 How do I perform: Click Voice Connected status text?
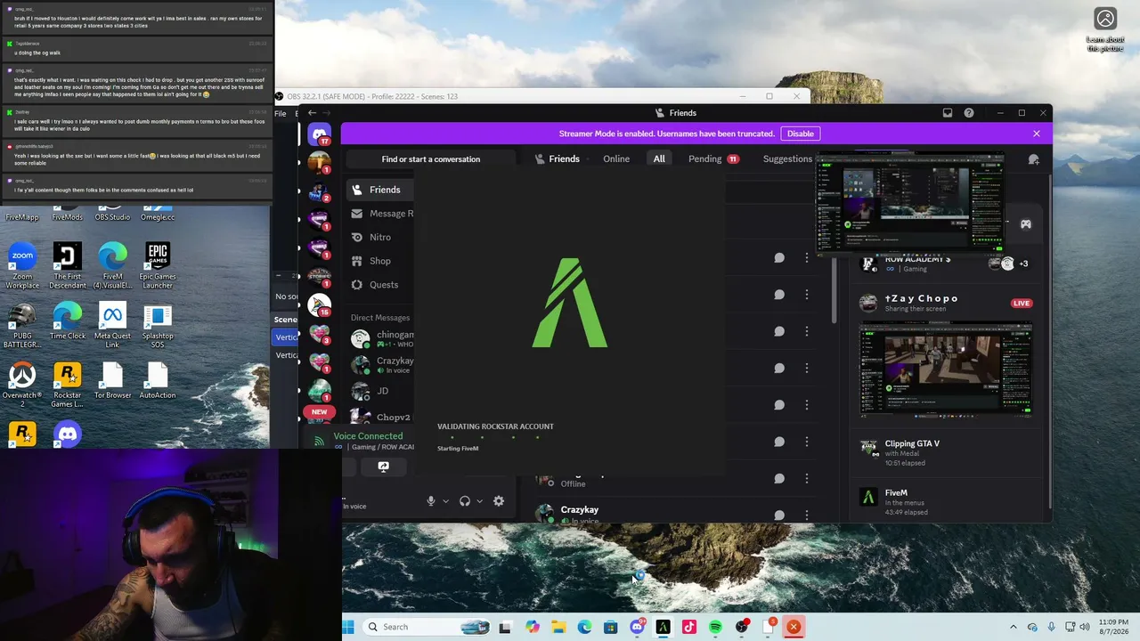(368, 436)
